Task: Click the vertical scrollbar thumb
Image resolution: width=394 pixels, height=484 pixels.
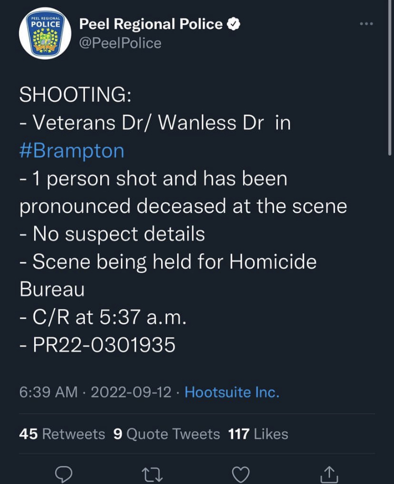Action: (390, 77)
